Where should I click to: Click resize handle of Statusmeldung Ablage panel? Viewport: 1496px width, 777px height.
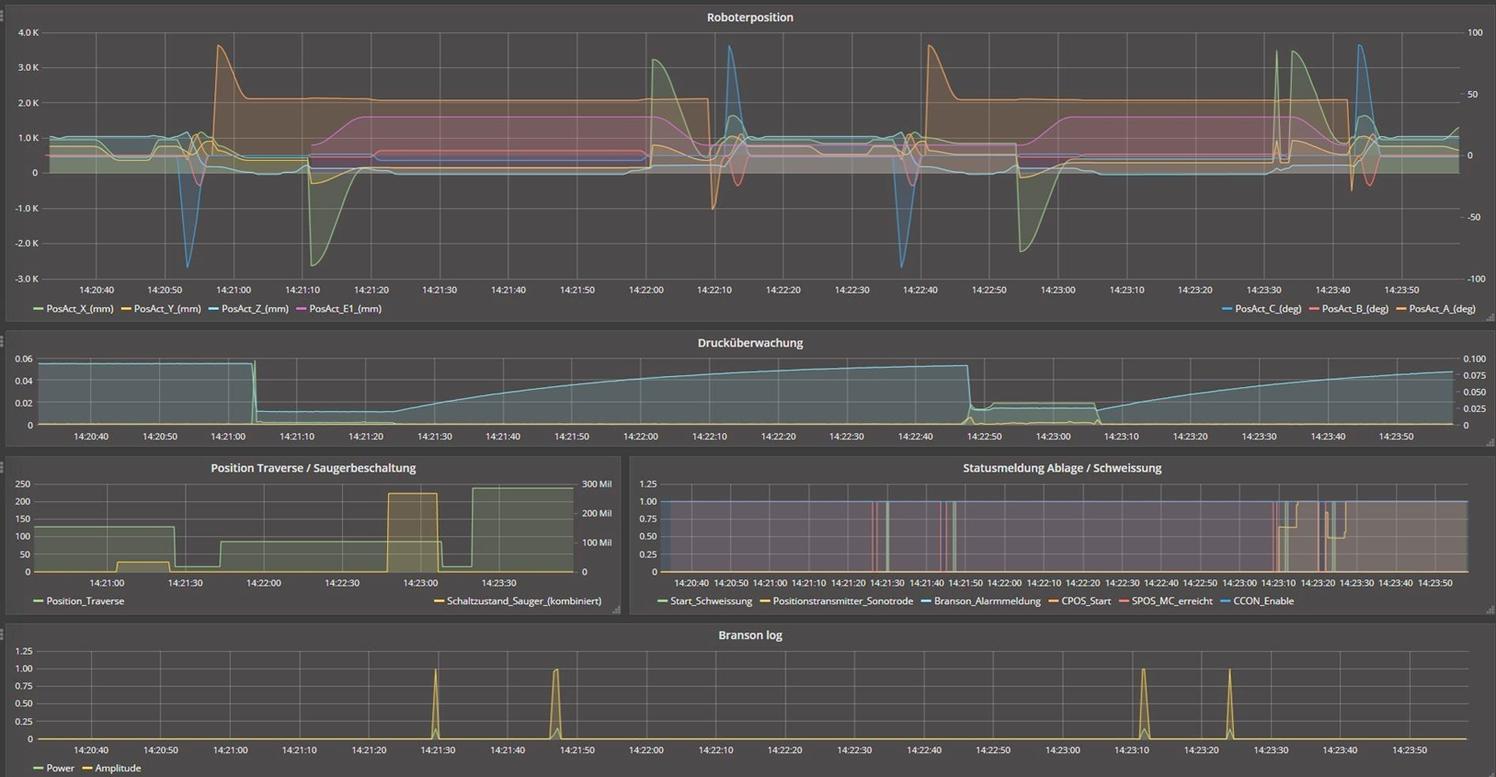coord(1490,610)
